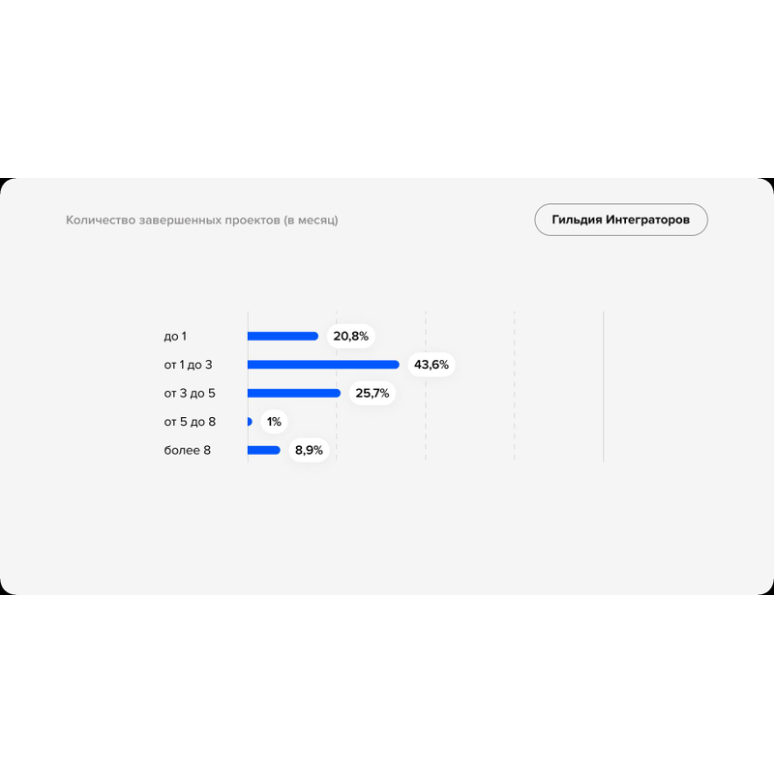Image resolution: width=774 pixels, height=774 pixels.
Task: Click the blue bar for до 1
Action: point(283,337)
